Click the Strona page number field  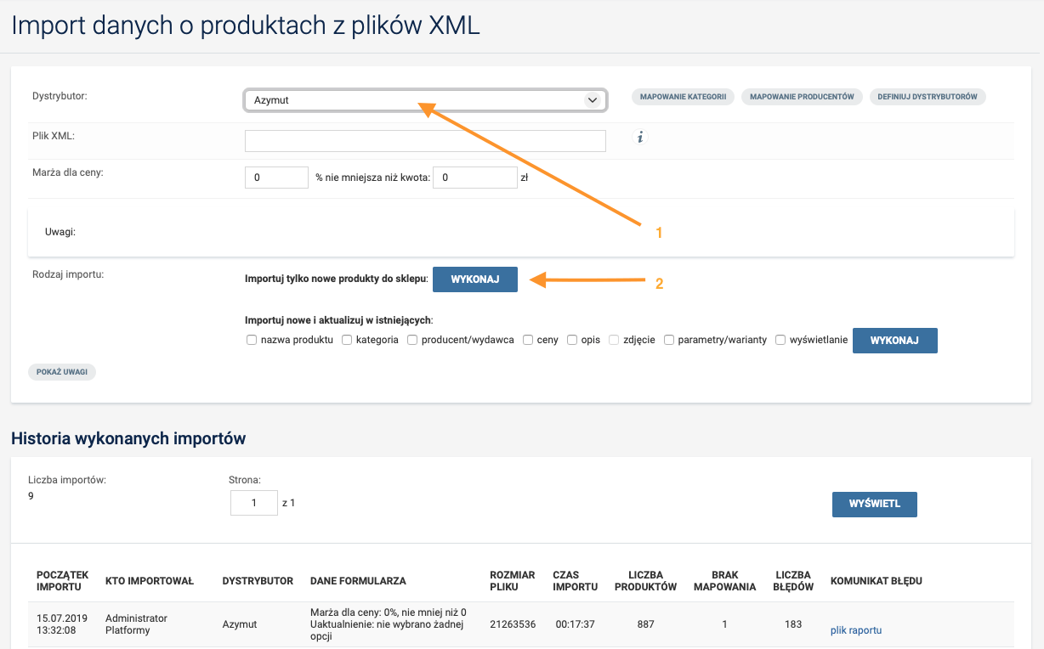tap(253, 503)
